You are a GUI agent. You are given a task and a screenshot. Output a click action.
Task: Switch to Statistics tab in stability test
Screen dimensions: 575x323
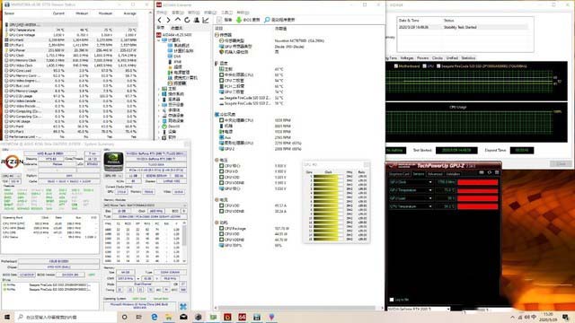[468, 57]
